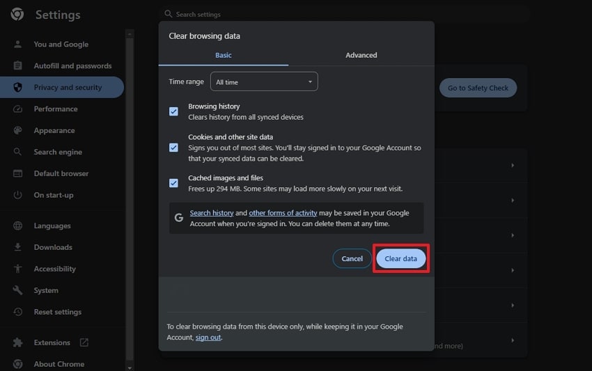Viewport: 592px width, 371px height.
Task: Click the System wrench icon
Action: (x=17, y=290)
